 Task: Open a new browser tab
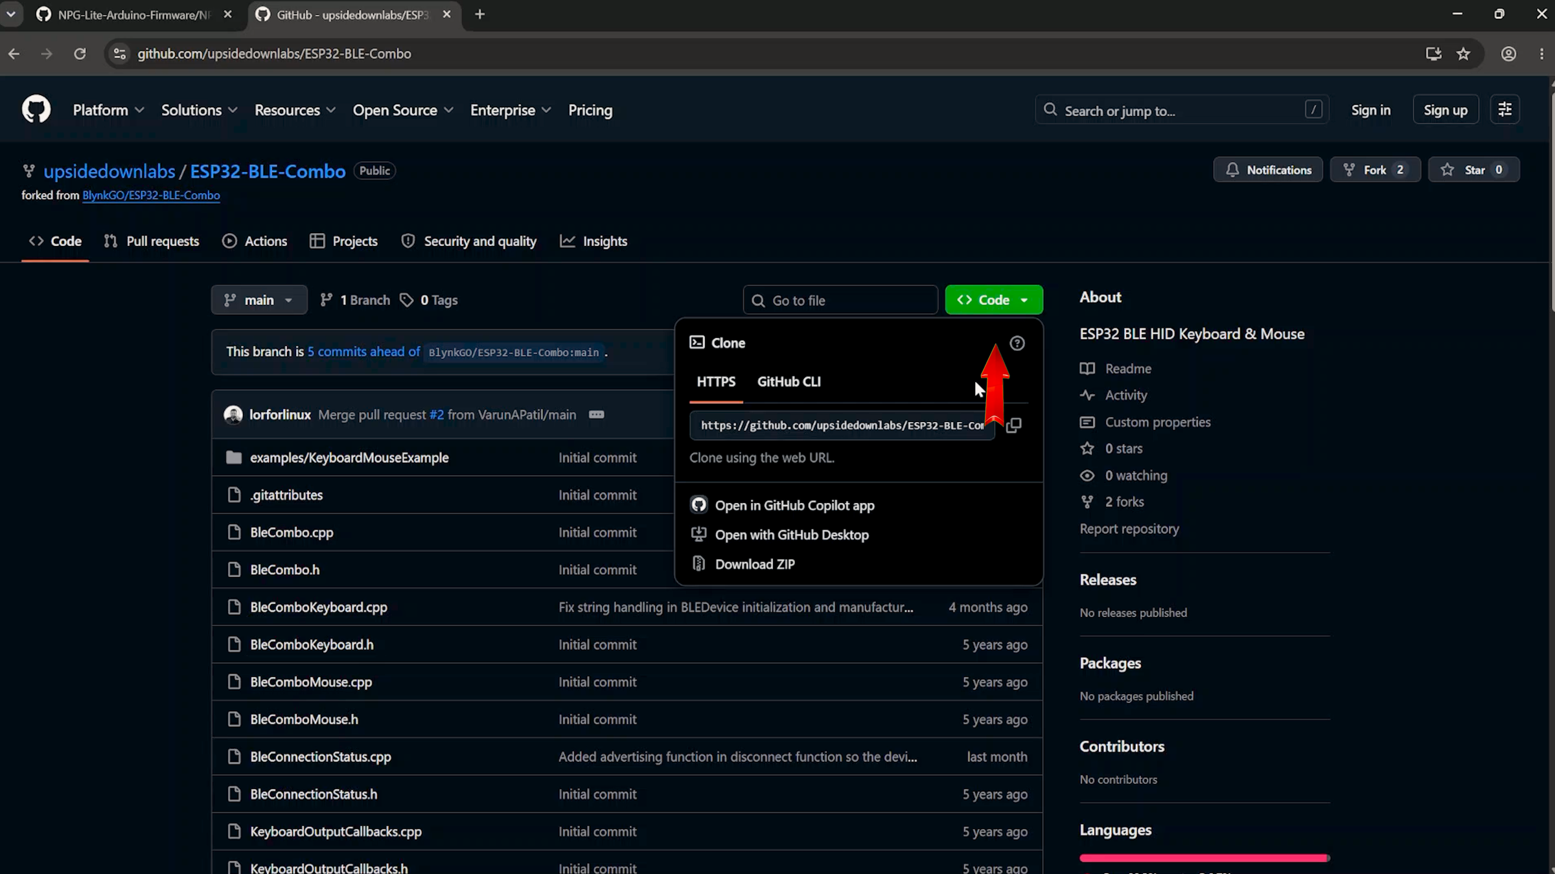pyautogui.click(x=479, y=14)
